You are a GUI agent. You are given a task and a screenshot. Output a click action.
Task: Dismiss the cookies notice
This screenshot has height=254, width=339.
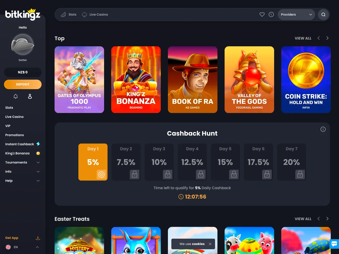click(210, 244)
